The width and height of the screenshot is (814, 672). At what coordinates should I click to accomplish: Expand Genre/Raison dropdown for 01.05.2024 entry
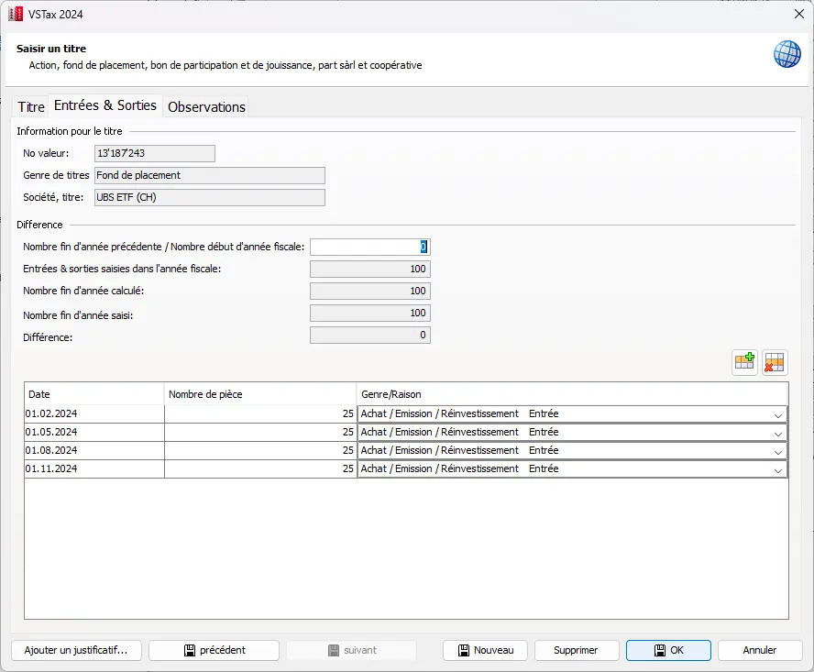point(777,433)
